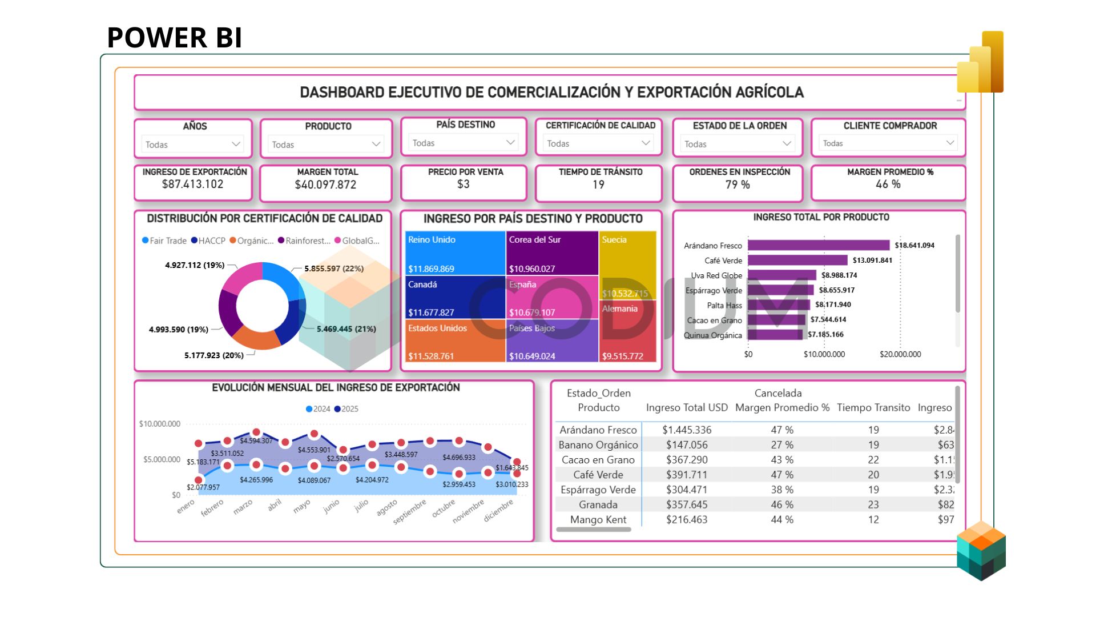Select the Mango Kent table row label
The width and height of the screenshot is (1096, 617).
[x=598, y=519]
